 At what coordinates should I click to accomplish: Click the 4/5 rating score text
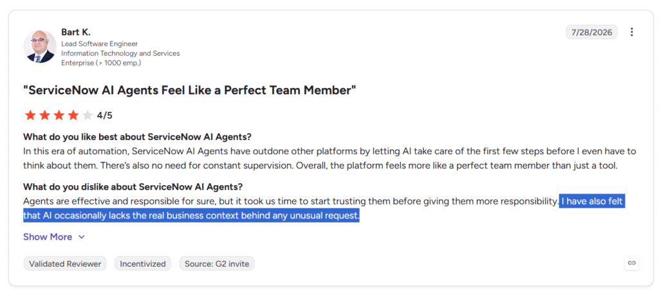(x=105, y=115)
